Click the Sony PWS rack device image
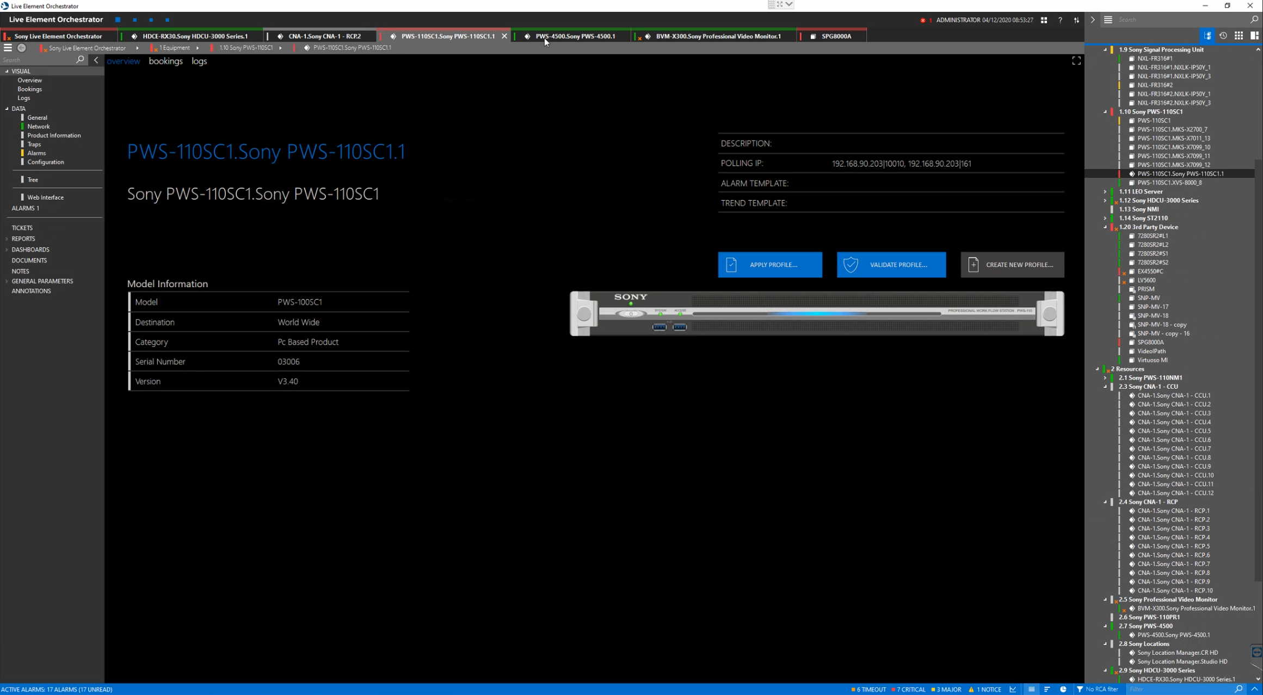The height and width of the screenshot is (695, 1263). click(x=817, y=314)
